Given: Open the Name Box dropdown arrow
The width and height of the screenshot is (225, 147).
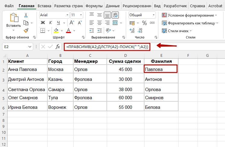Looking at the screenshot, I should [30, 47].
